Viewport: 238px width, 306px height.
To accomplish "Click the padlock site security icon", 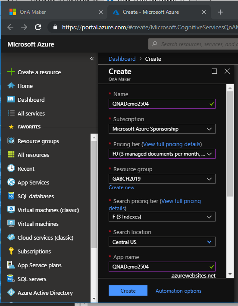I will point(55,27).
